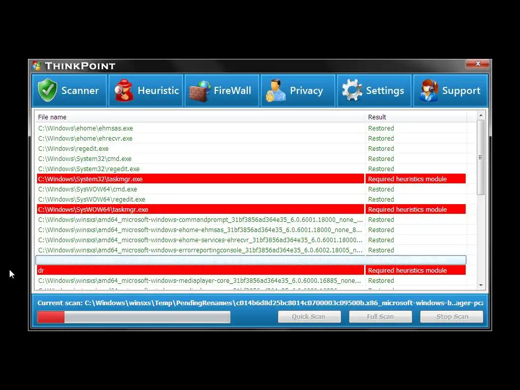Select row C:\Windows\ehome\ehrecvr.exe
The image size is (520, 390).
251,138
